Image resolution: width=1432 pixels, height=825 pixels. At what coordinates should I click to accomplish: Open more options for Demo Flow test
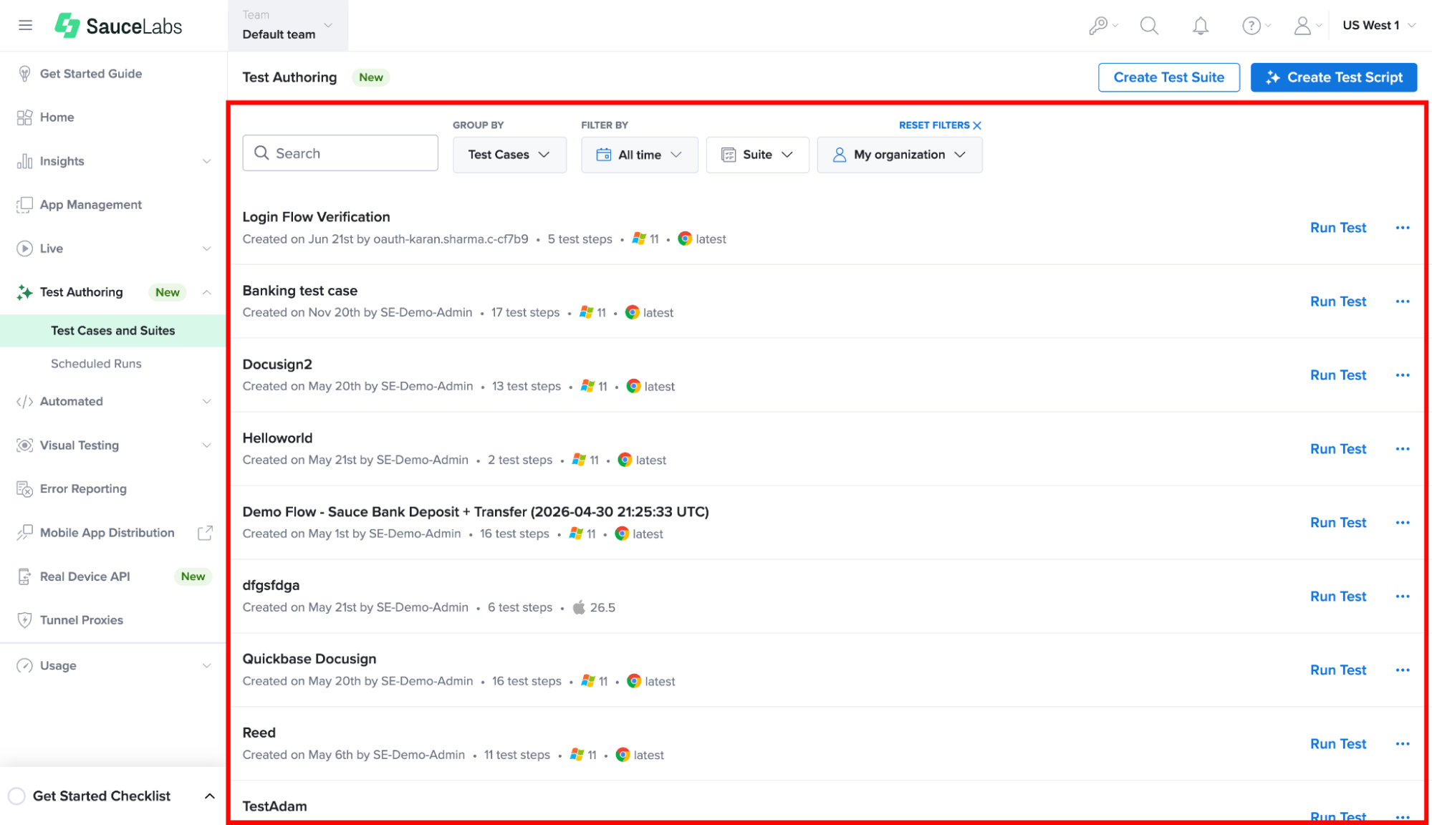pyautogui.click(x=1403, y=523)
